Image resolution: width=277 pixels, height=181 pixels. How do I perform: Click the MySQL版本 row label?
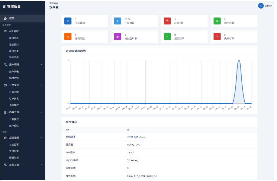coord(72,160)
